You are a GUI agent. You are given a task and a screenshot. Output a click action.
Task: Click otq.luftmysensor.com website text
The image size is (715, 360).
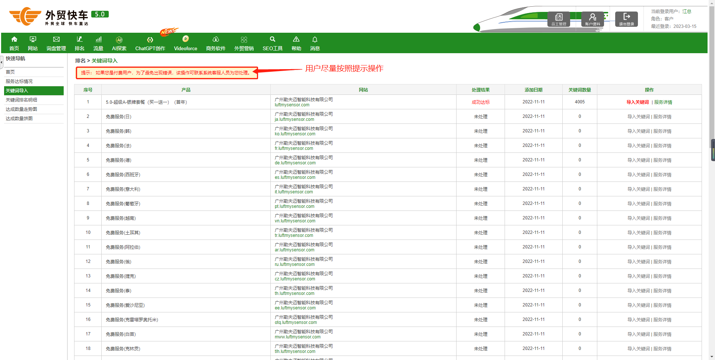pos(296,322)
